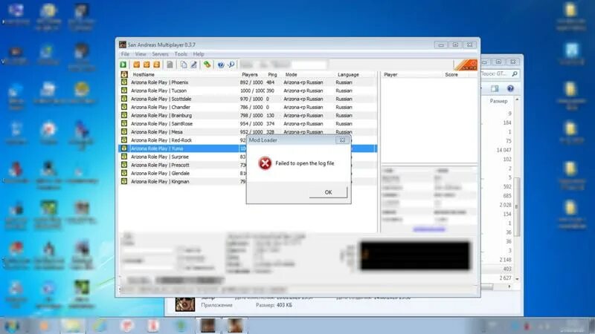This screenshot has height=334, width=595.
Task: Click the 14 047 size value in Explorer
Action: (x=504, y=151)
